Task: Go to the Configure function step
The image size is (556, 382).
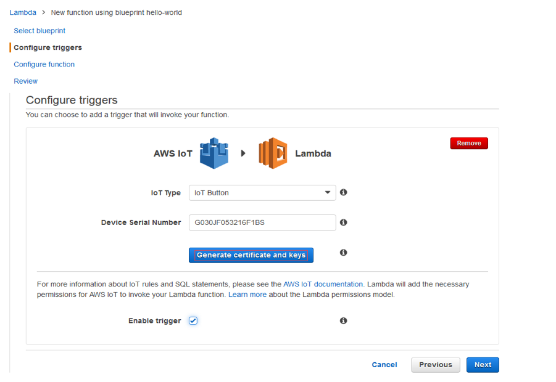Action: 44,64
